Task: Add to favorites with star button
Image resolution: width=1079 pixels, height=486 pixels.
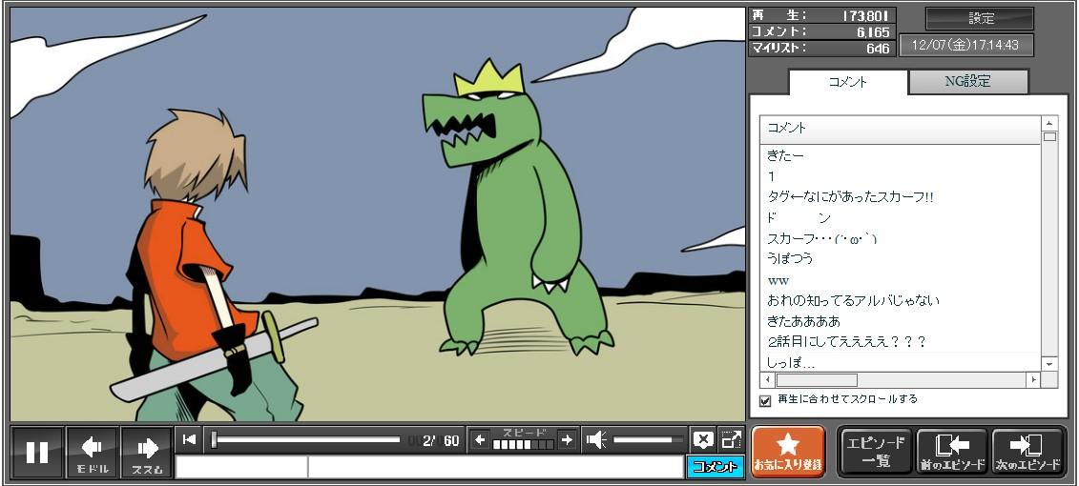Action: click(788, 452)
